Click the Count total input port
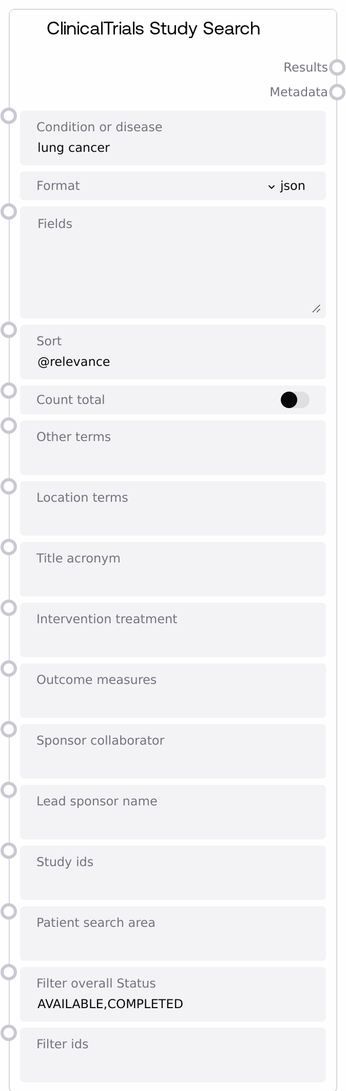 9,391
